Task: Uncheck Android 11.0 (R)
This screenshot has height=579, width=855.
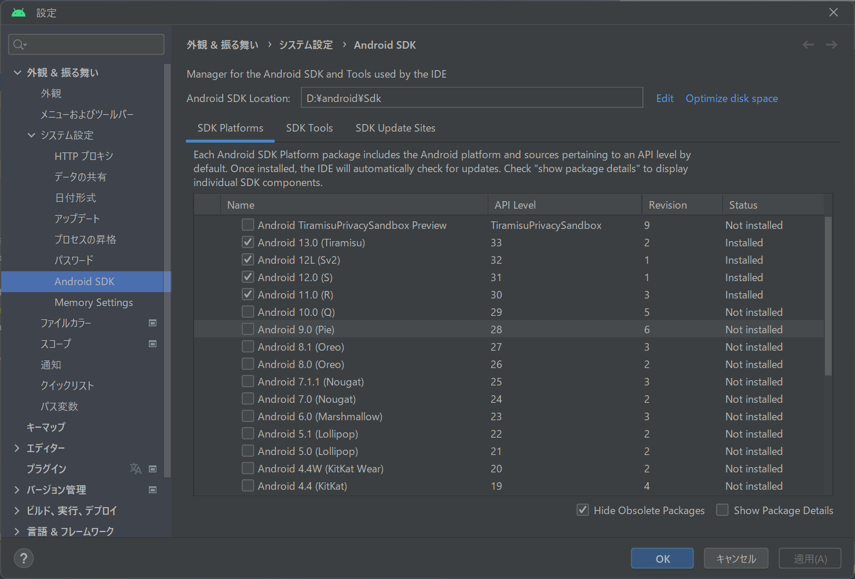Action: (248, 294)
